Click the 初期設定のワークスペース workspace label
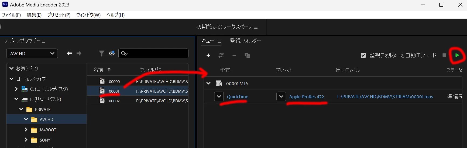467x148 pixels. coord(224,27)
